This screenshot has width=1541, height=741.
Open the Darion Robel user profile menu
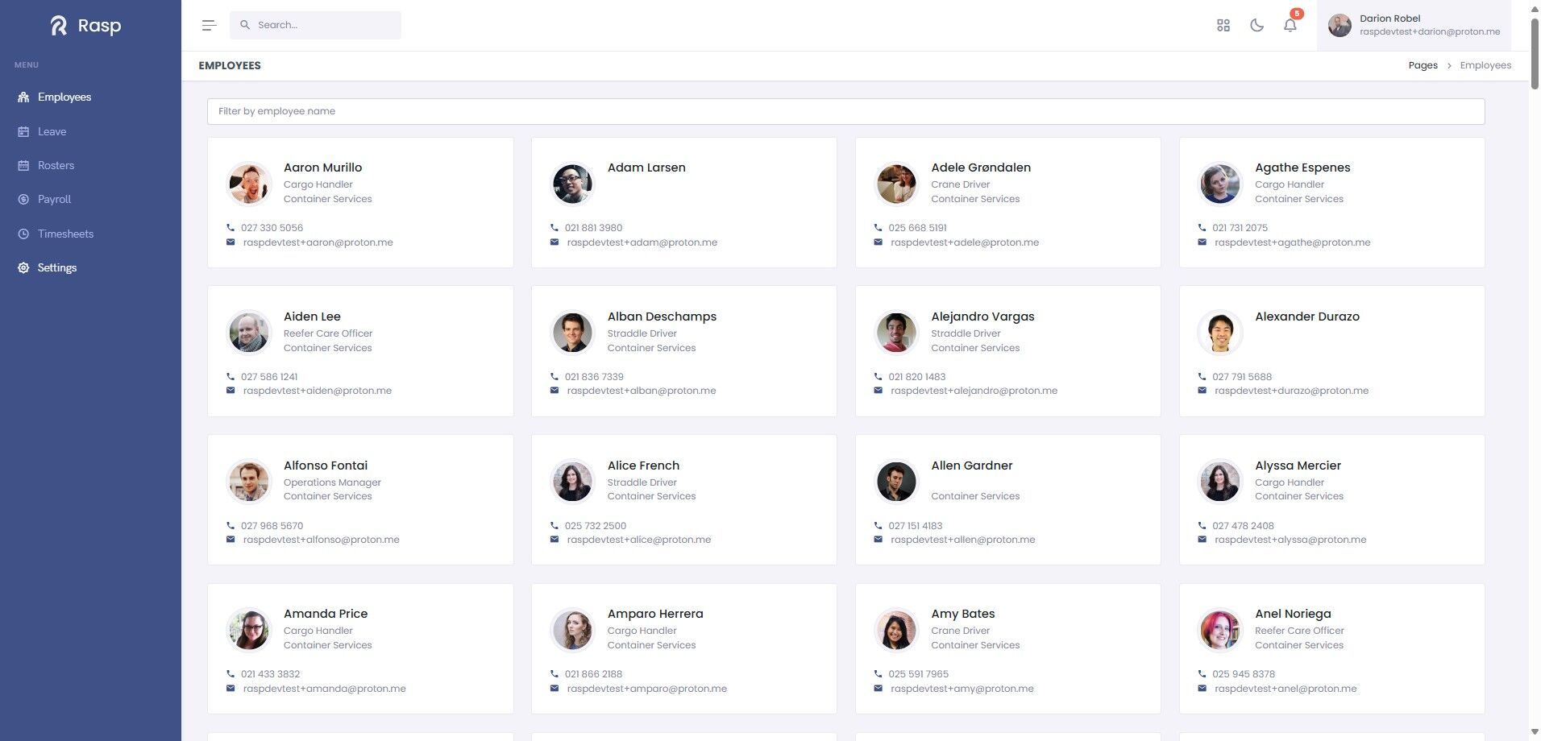click(x=1414, y=26)
